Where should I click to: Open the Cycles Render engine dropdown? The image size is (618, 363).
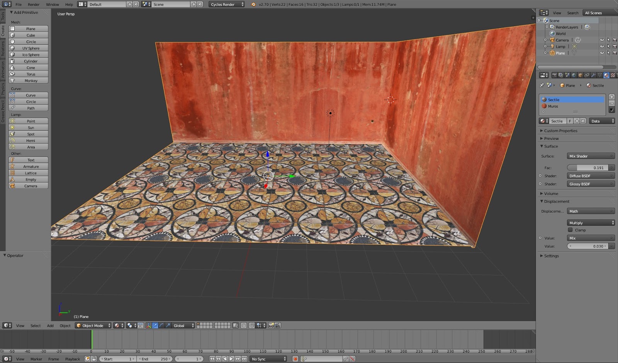(227, 4)
